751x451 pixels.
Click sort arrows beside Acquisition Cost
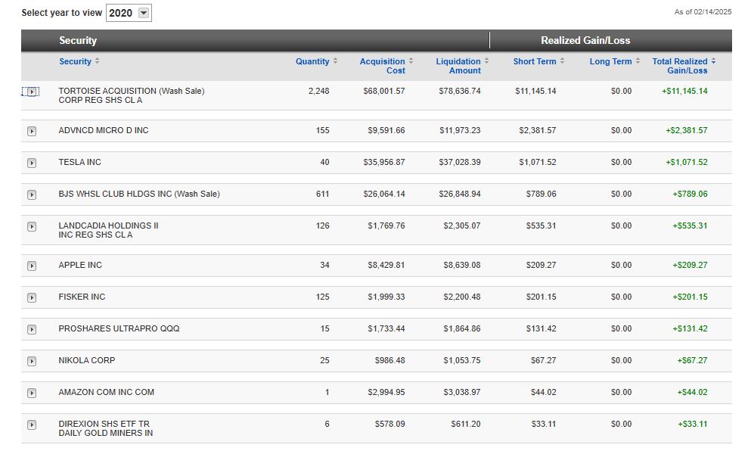[x=411, y=61]
